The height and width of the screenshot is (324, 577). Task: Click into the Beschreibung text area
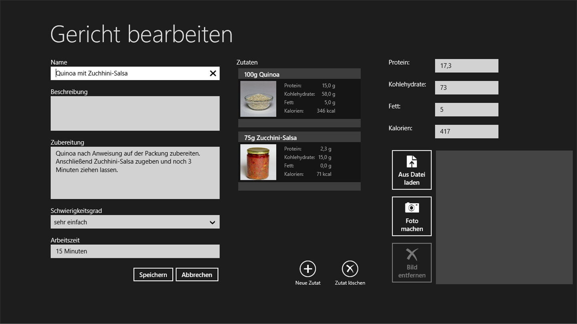click(135, 113)
